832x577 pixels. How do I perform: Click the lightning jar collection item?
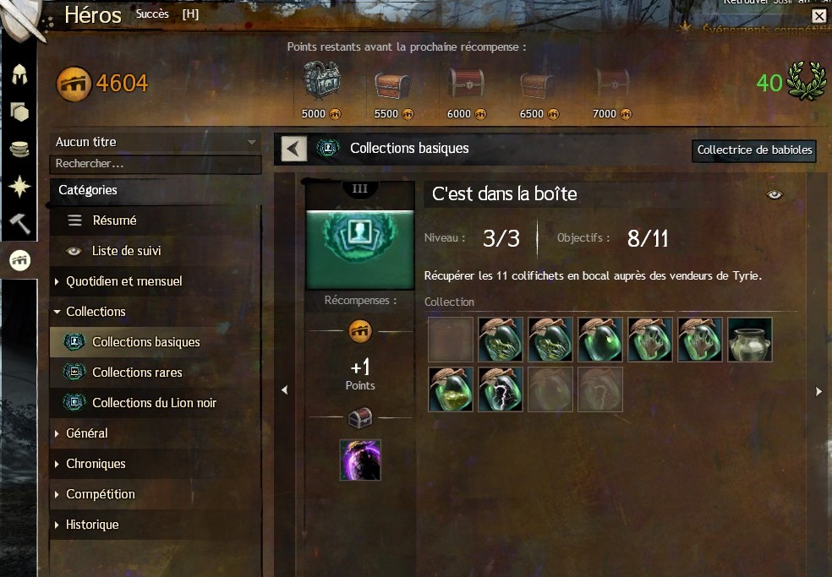pyautogui.click(x=501, y=389)
